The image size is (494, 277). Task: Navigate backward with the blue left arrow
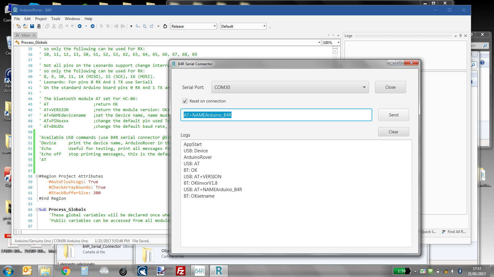80,26
